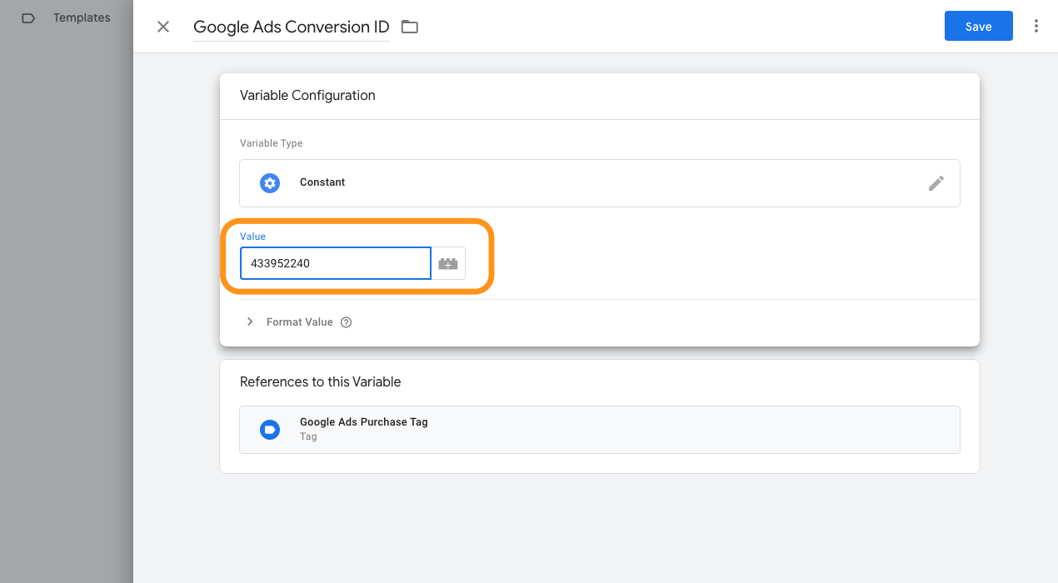The height and width of the screenshot is (583, 1058).
Task: Click the blue Constant gear icon
Action: (x=270, y=183)
